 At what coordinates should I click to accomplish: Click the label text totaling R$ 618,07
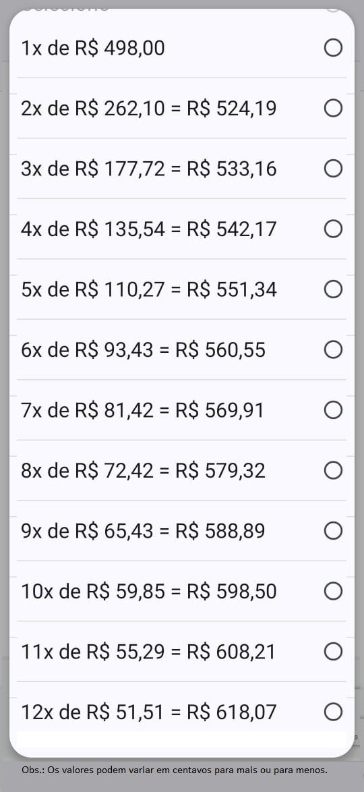pos(149,712)
